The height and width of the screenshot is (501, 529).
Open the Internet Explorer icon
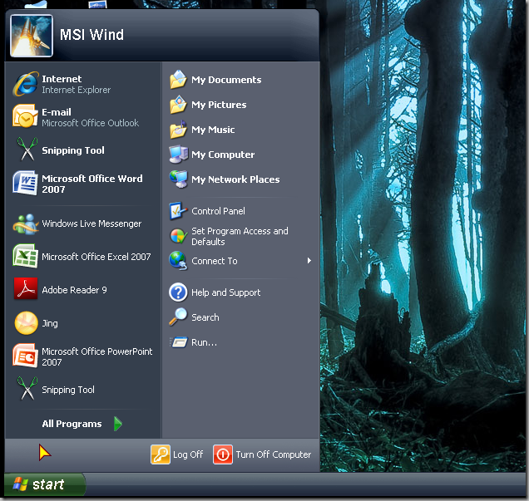[26, 84]
